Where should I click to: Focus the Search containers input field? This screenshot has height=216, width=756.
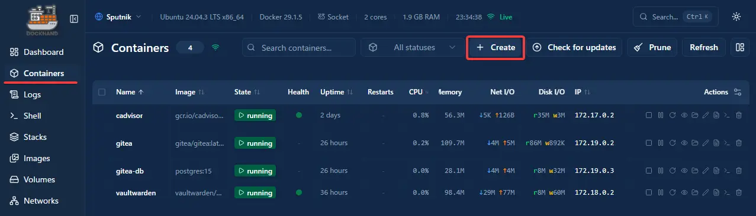pos(299,47)
